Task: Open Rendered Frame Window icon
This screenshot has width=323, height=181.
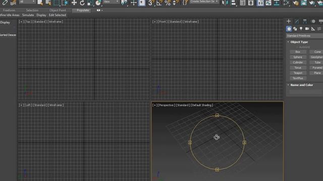Action: tap(304, 3)
